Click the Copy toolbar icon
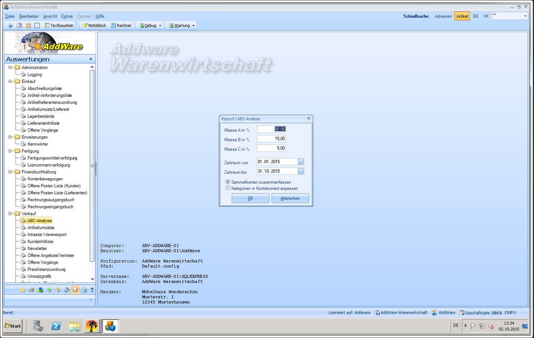 19,26
